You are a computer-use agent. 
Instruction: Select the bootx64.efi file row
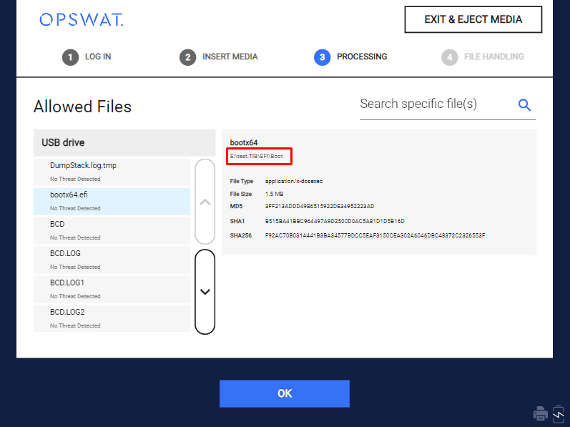(x=112, y=201)
